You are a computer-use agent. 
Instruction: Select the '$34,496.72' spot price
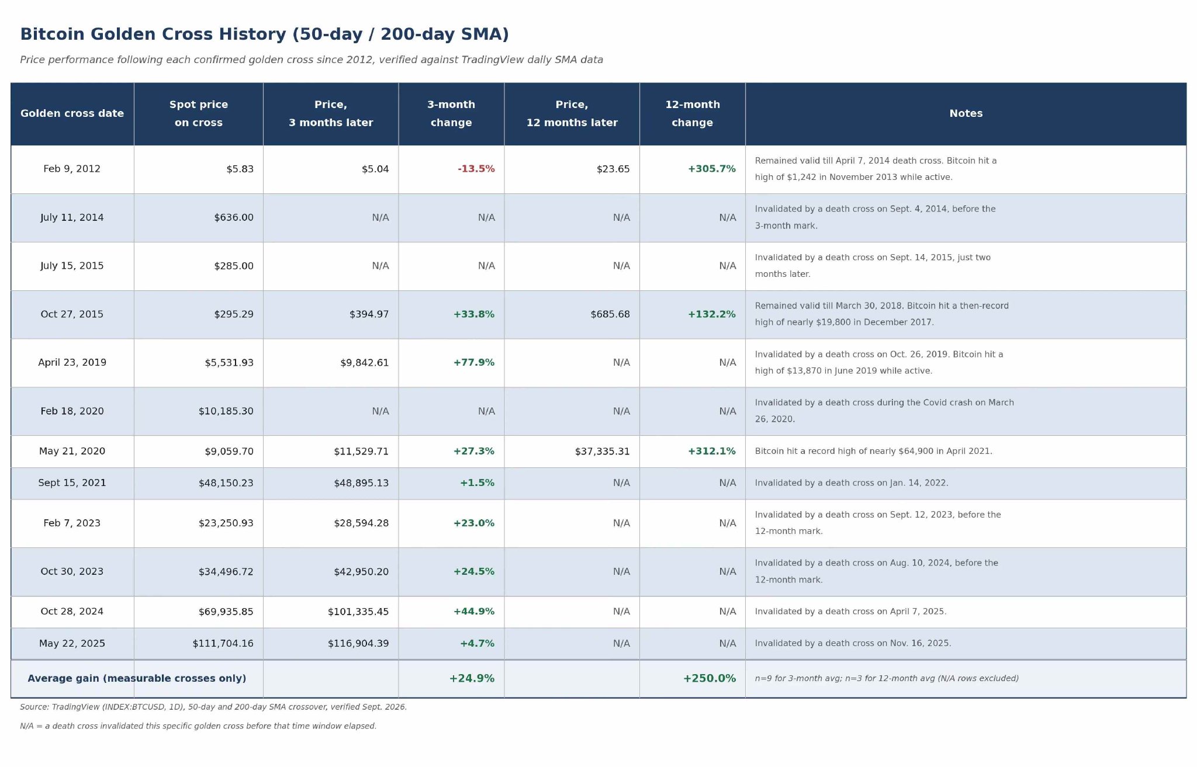tap(226, 572)
